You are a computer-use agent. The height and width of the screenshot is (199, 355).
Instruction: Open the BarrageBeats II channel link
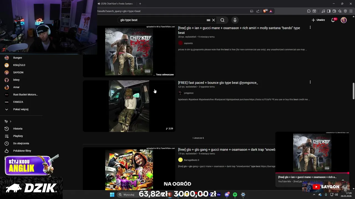(191, 160)
